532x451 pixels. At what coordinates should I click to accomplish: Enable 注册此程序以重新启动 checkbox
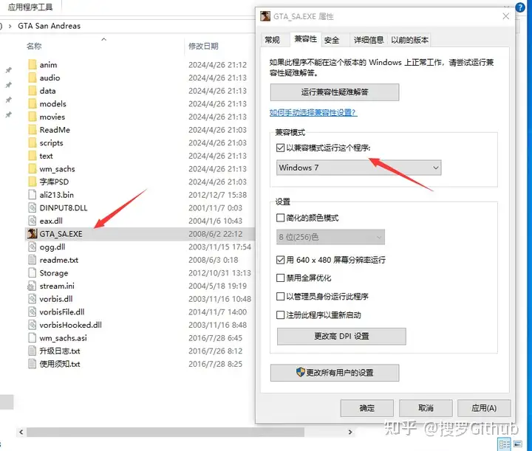(280, 315)
